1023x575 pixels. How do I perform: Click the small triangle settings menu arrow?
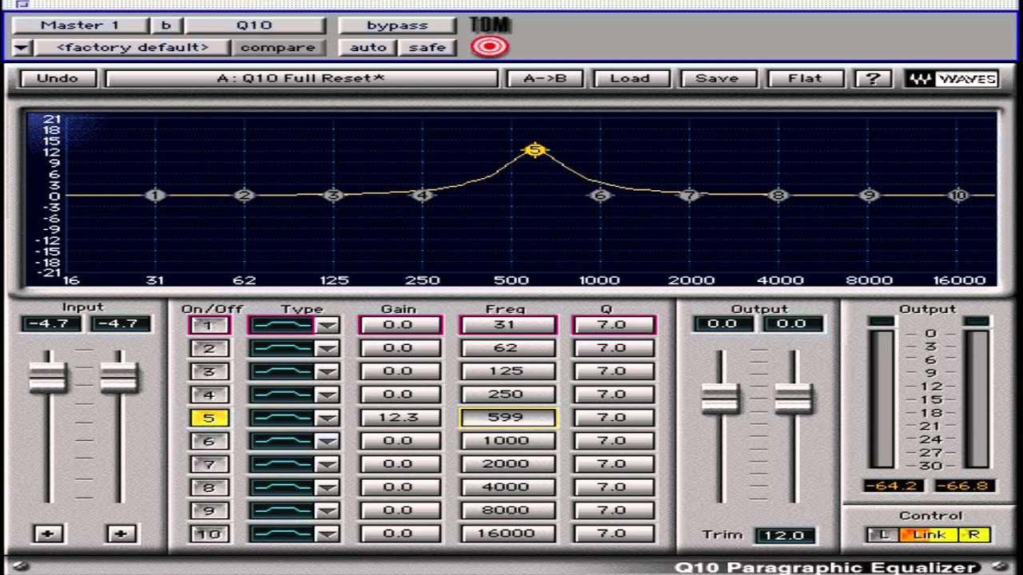[22, 48]
